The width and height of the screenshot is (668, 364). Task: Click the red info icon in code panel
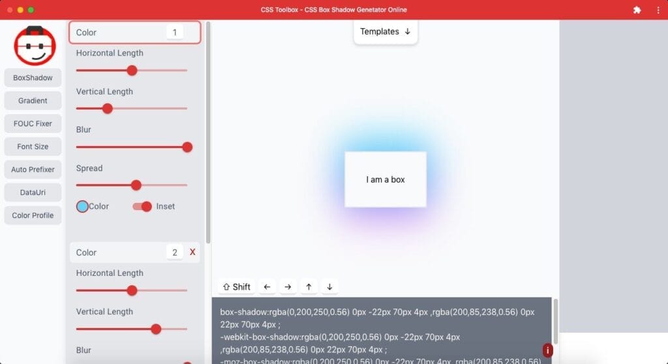(x=547, y=350)
